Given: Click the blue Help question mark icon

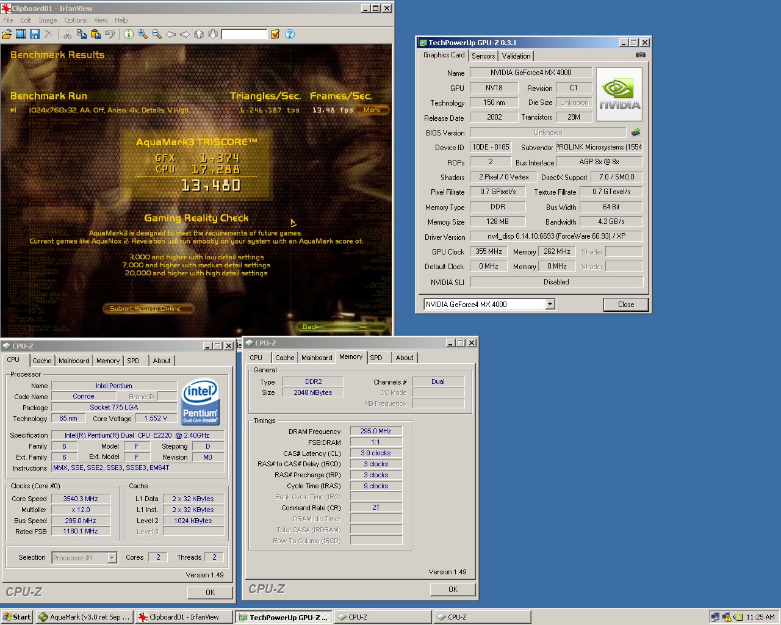Looking at the screenshot, I should pyautogui.click(x=290, y=35).
